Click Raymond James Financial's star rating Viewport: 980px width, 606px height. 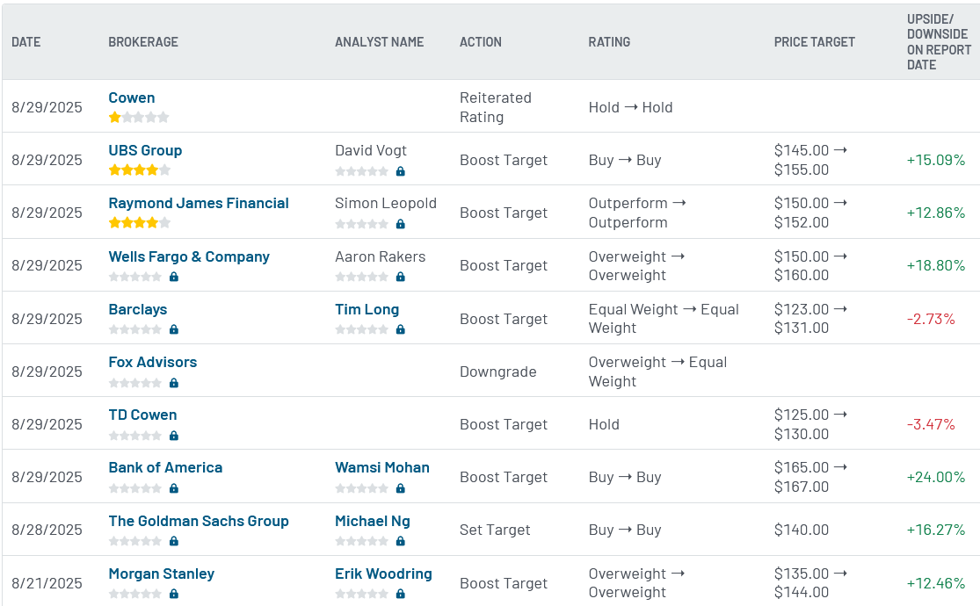[x=139, y=222]
